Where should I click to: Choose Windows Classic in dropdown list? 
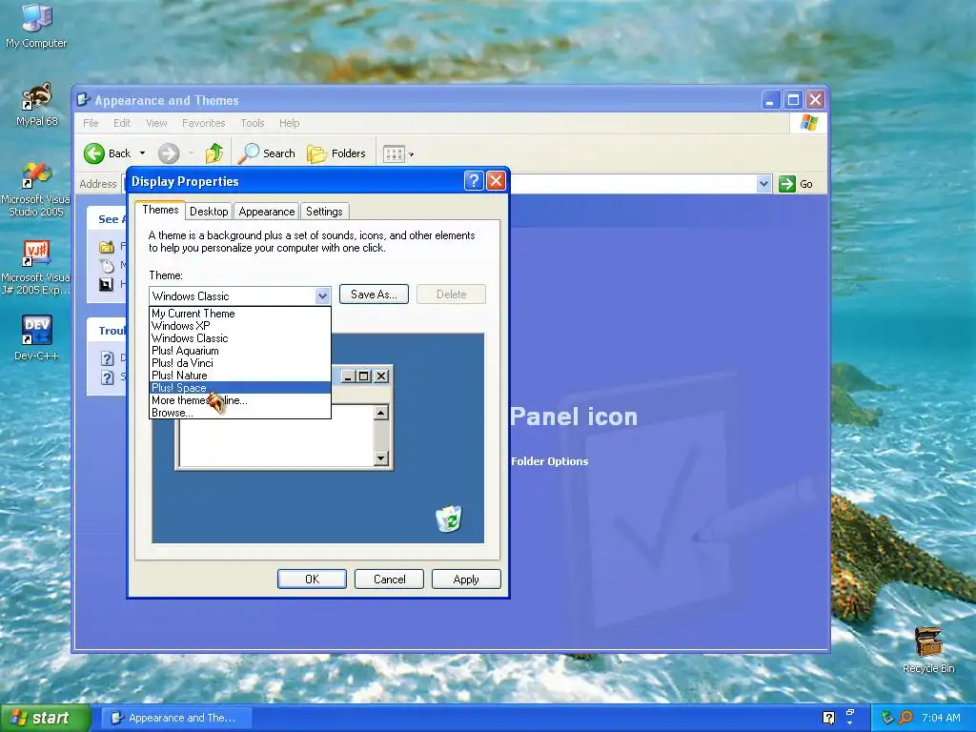pyautogui.click(x=239, y=338)
